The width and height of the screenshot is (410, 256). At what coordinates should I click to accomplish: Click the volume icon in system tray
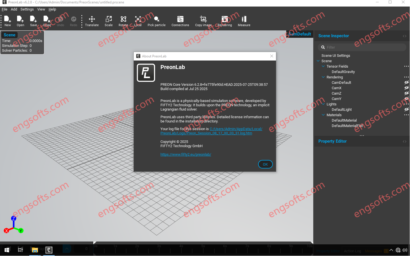(x=405, y=250)
